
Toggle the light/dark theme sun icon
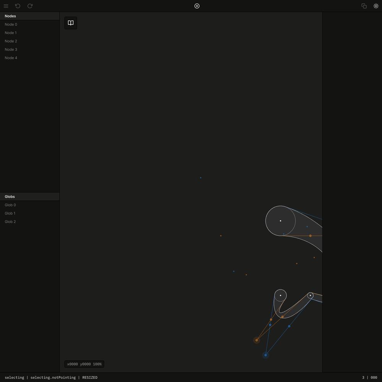coord(376,6)
